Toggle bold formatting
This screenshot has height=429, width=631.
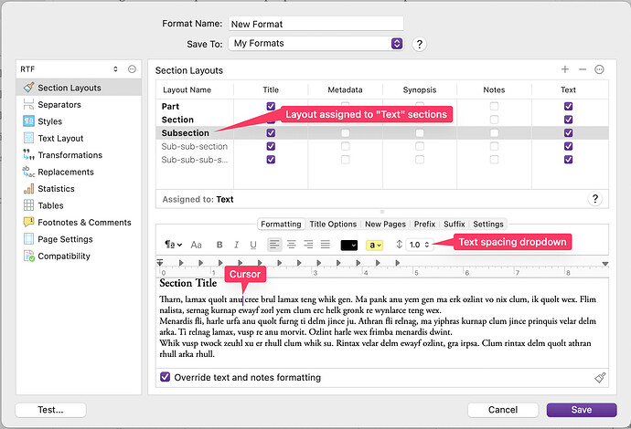(x=219, y=245)
